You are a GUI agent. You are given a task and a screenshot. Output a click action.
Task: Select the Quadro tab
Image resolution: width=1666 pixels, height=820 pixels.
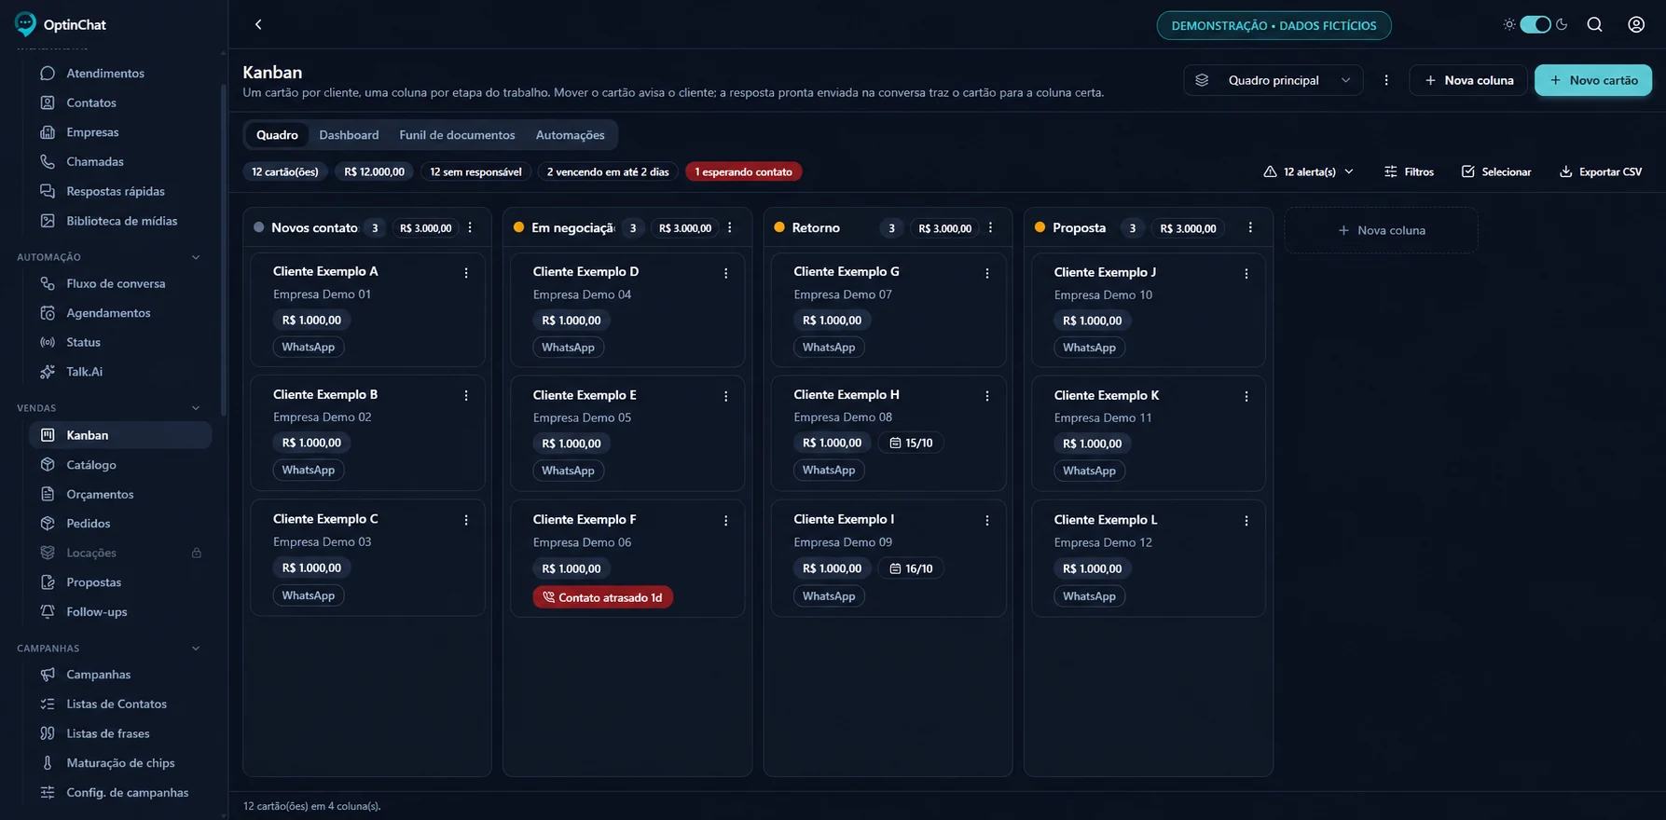point(277,135)
